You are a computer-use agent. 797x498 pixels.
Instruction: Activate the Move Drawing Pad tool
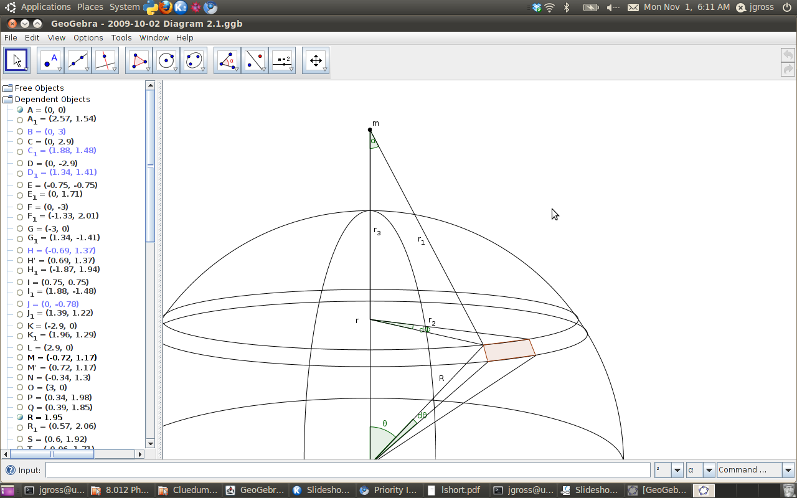[315, 60]
